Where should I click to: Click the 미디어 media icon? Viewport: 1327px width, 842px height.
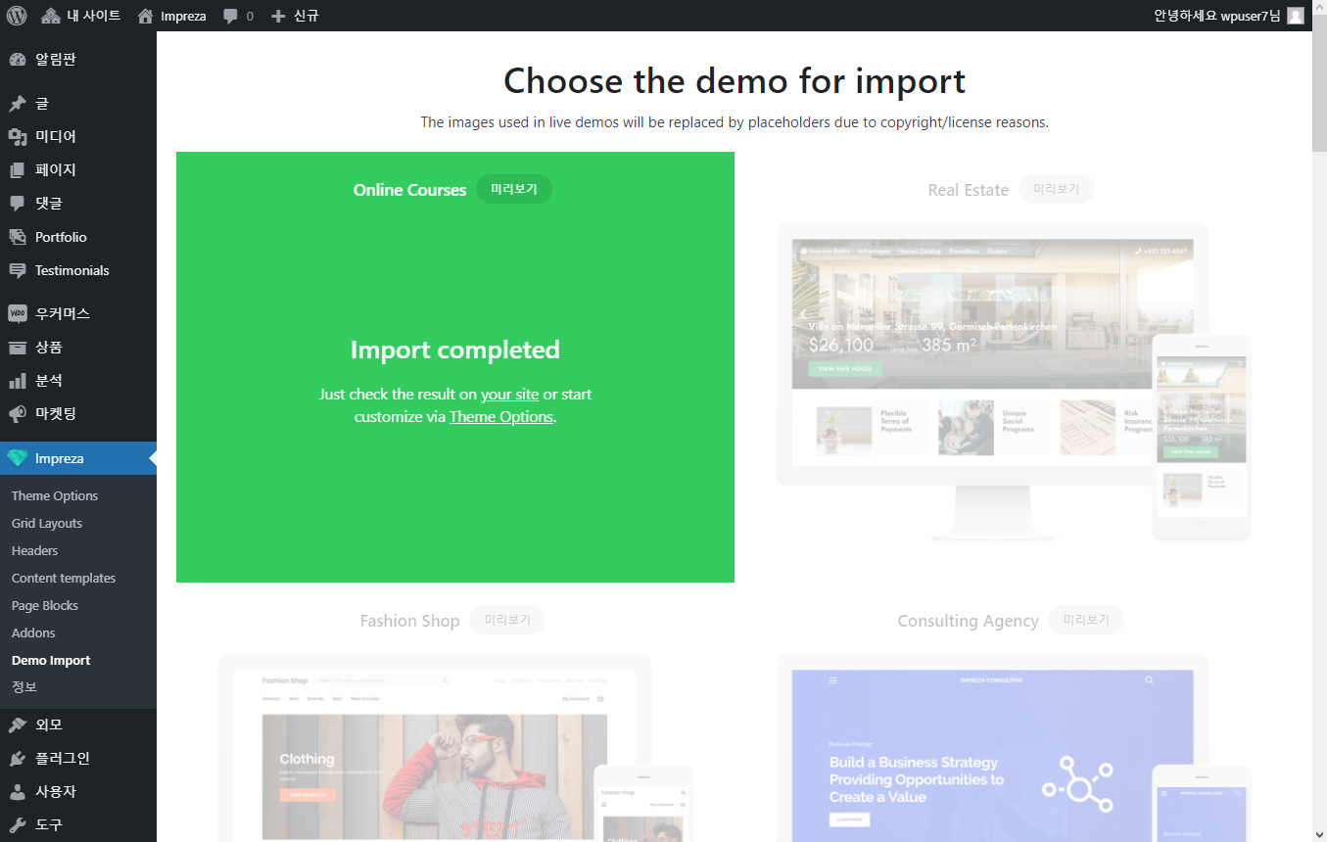click(18, 137)
